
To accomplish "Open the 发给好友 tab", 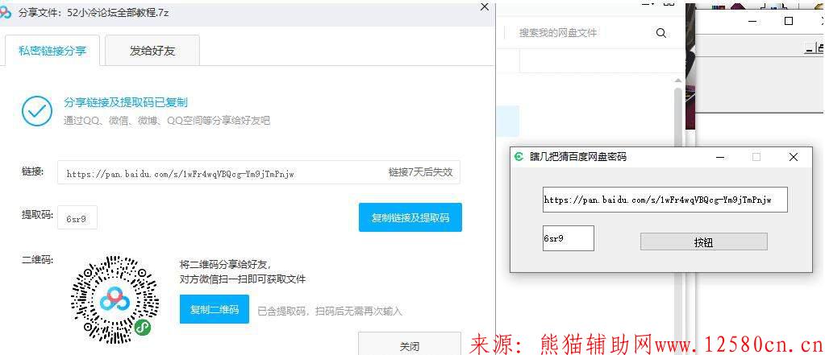I will (152, 51).
